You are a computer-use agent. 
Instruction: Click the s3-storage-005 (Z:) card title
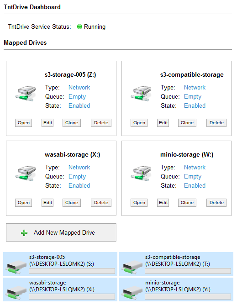point(70,75)
